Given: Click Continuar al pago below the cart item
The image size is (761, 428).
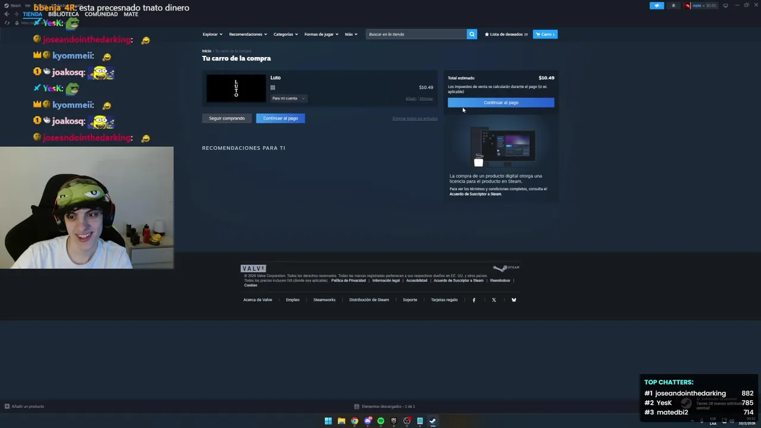Looking at the screenshot, I should click(281, 118).
